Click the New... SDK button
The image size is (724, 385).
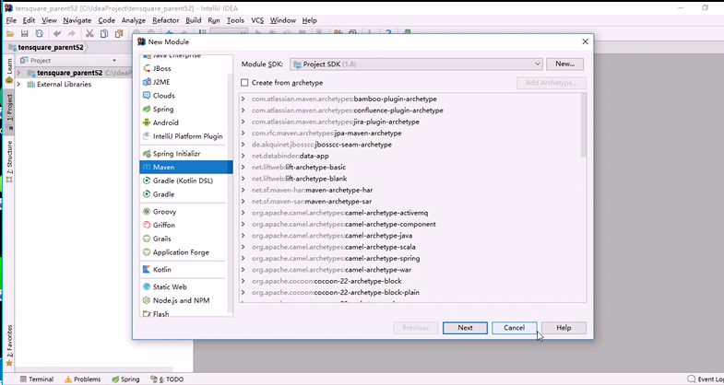pos(564,64)
